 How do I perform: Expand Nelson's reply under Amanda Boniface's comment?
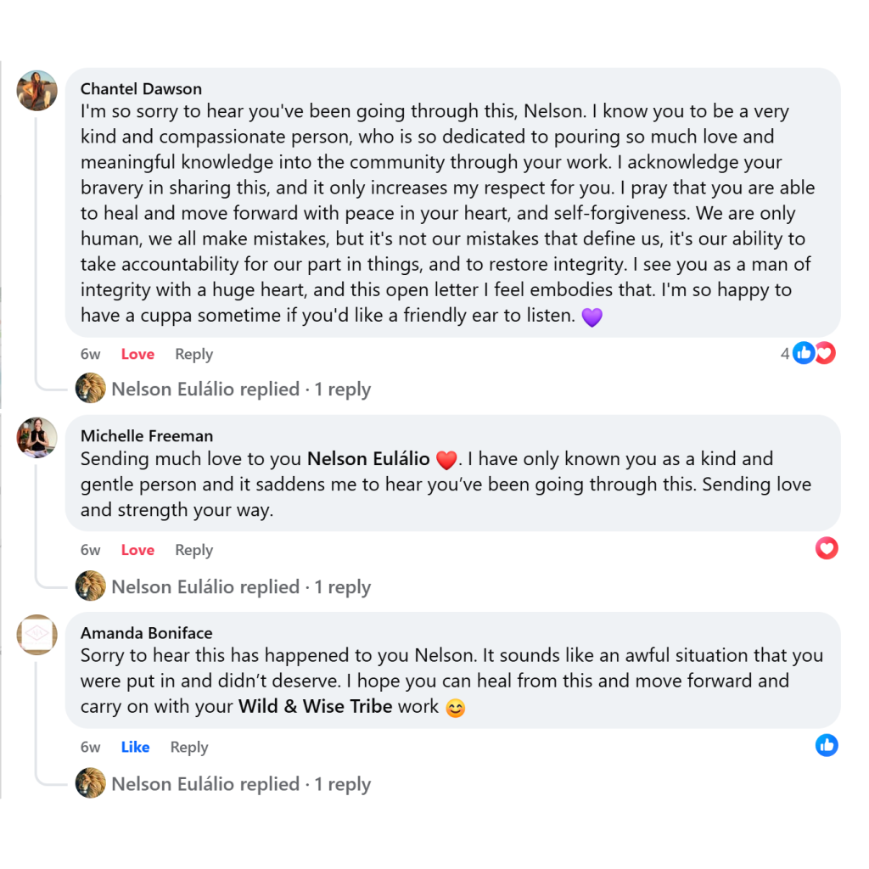[241, 784]
